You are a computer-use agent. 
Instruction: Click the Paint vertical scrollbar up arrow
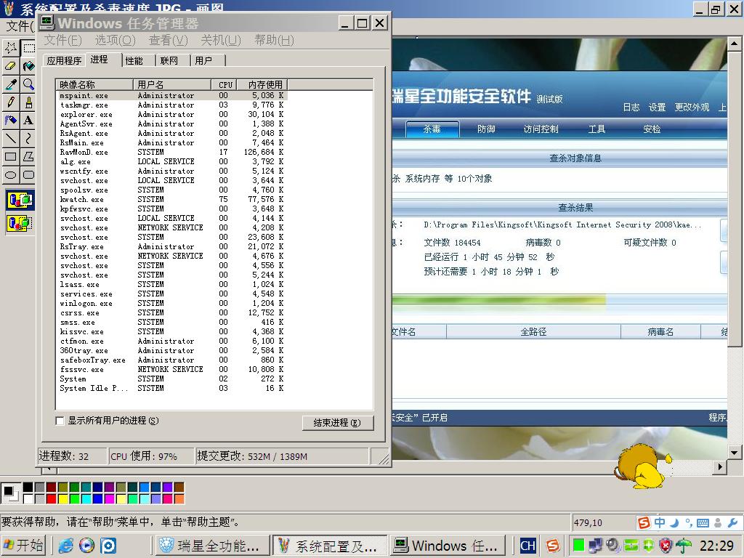coord(734,44)
